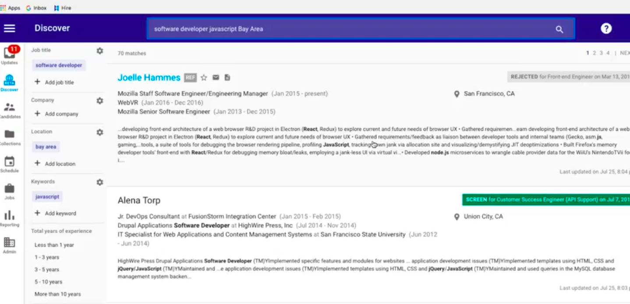Viewport: 630px width, 304px height.
Task: Click the current page 1 indicator
Action: tap(588, 53)
